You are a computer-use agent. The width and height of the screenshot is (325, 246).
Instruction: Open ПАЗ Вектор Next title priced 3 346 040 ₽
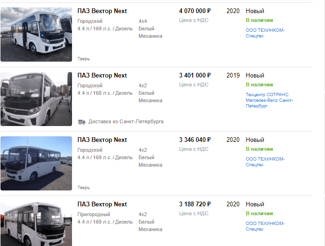point(102,140)
